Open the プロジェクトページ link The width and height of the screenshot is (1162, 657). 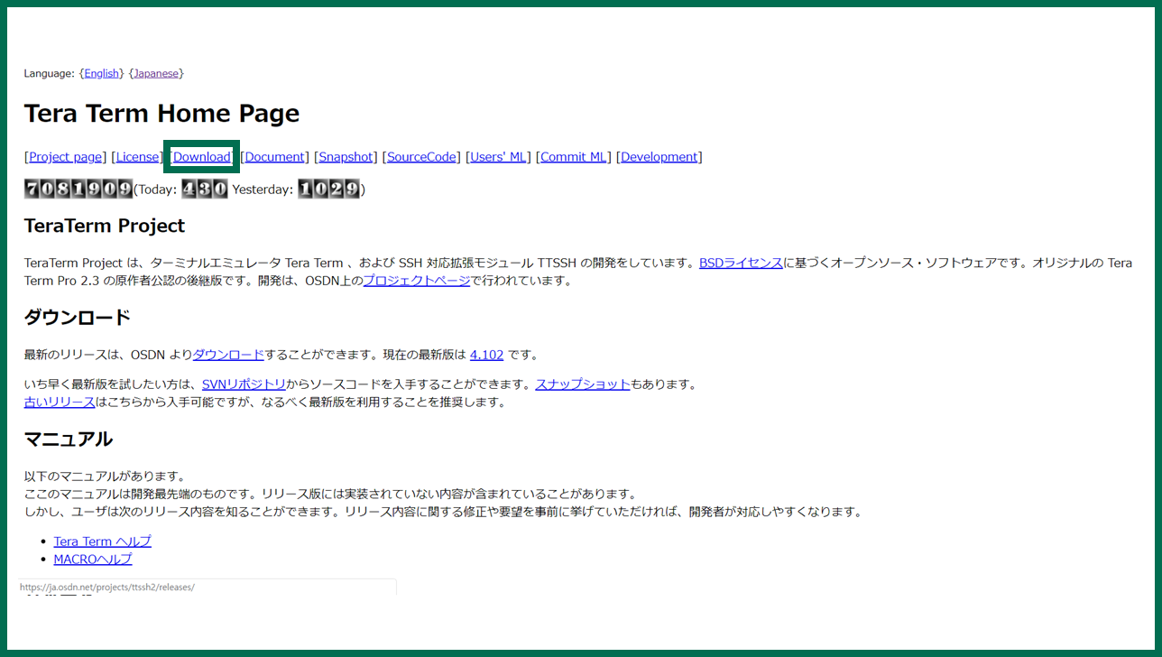tap(416, 281)
